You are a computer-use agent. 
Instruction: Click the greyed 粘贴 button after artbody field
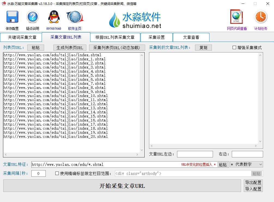(256, 173)
